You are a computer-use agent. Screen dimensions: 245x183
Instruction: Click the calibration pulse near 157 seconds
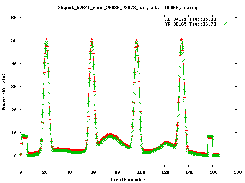click(210, 137)
